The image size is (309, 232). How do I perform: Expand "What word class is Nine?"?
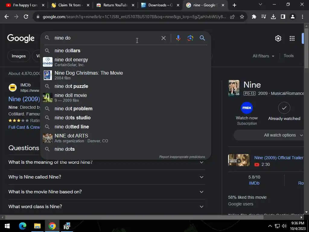107,207
